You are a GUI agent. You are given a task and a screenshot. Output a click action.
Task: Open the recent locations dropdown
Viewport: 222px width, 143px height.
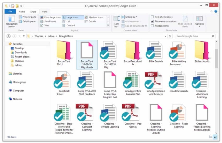pos(19,36)
